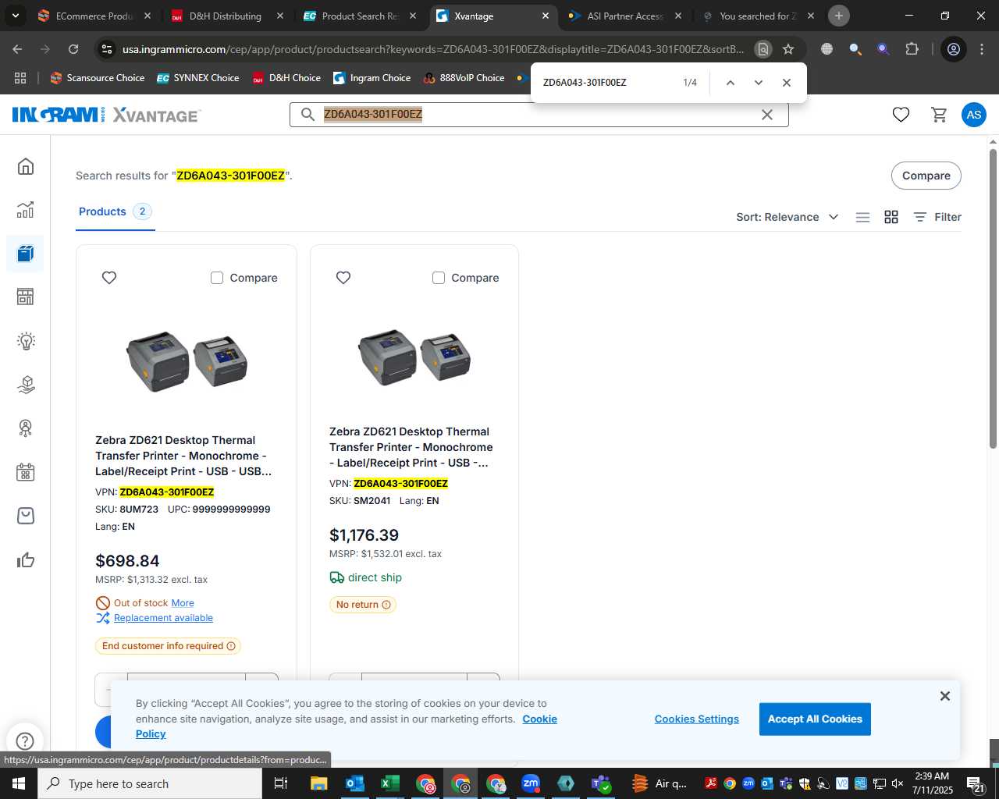Switch to grid view layout icon
This screenshot has height=799, width=999.
coord(891,218)
